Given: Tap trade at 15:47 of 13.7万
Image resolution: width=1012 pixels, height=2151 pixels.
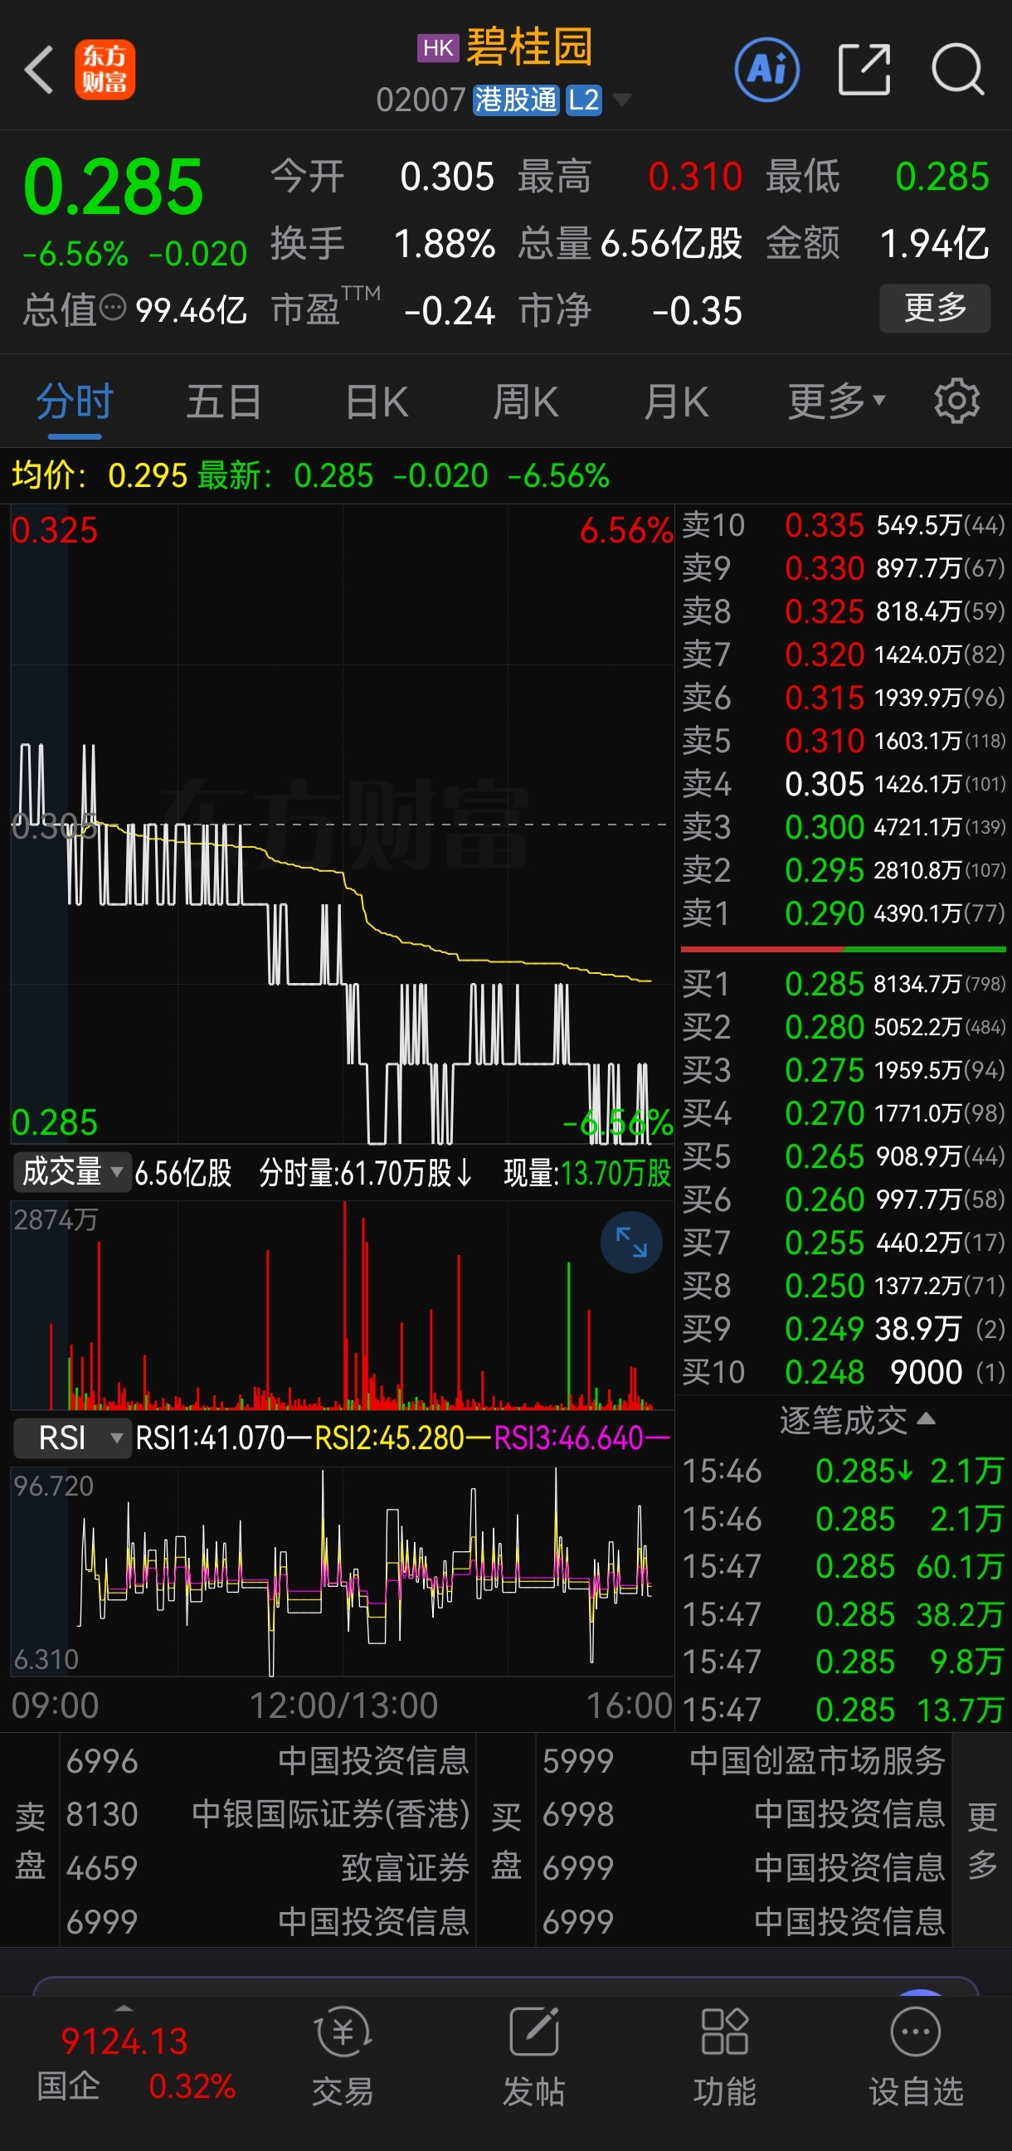Looking at the screenshot, I should [844, 1711].
